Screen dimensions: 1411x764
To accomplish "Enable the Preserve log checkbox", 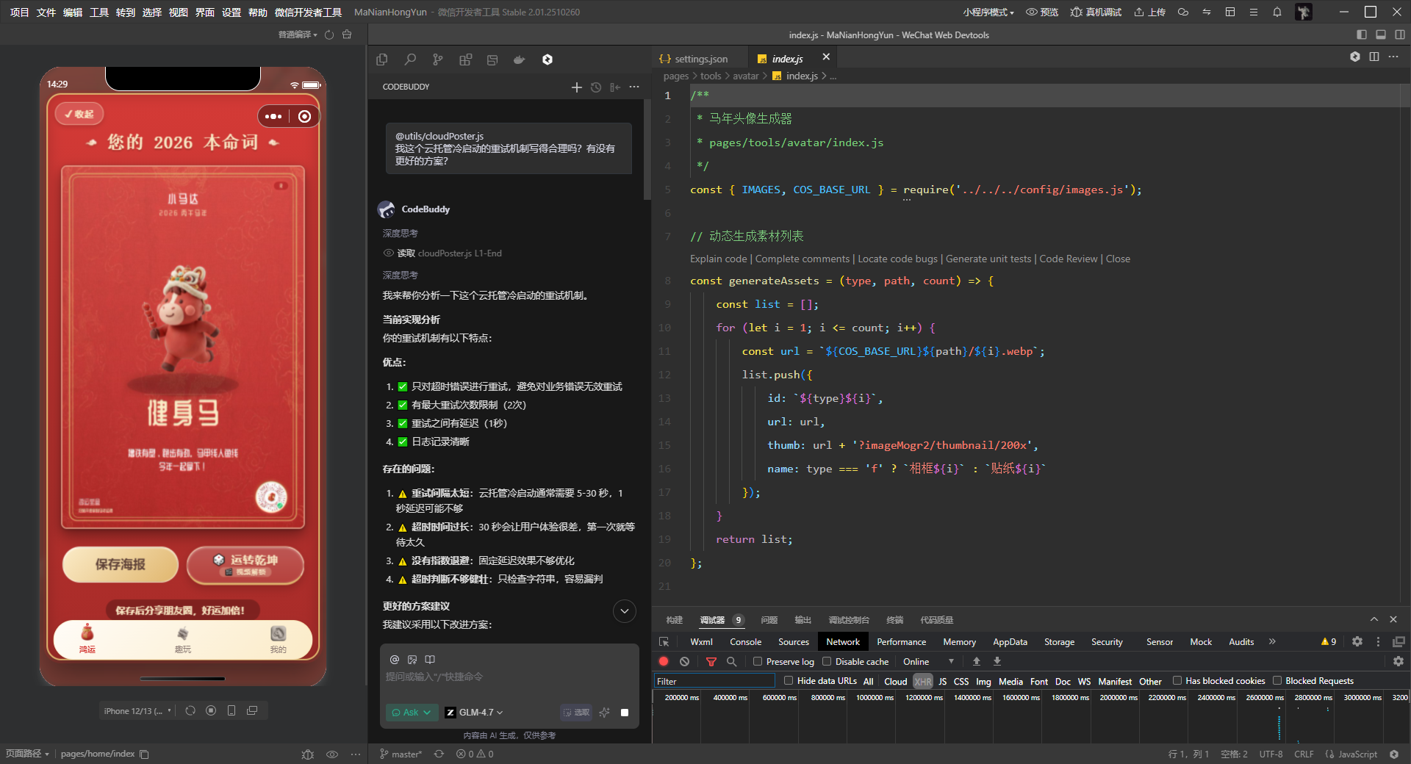I will pos(758,661).
